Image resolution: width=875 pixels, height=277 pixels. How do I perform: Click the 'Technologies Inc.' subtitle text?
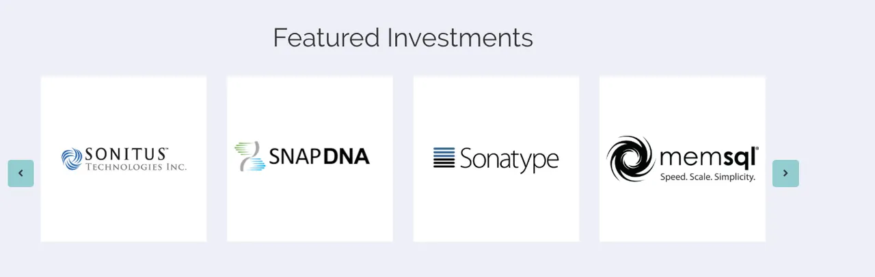(135, 166)
